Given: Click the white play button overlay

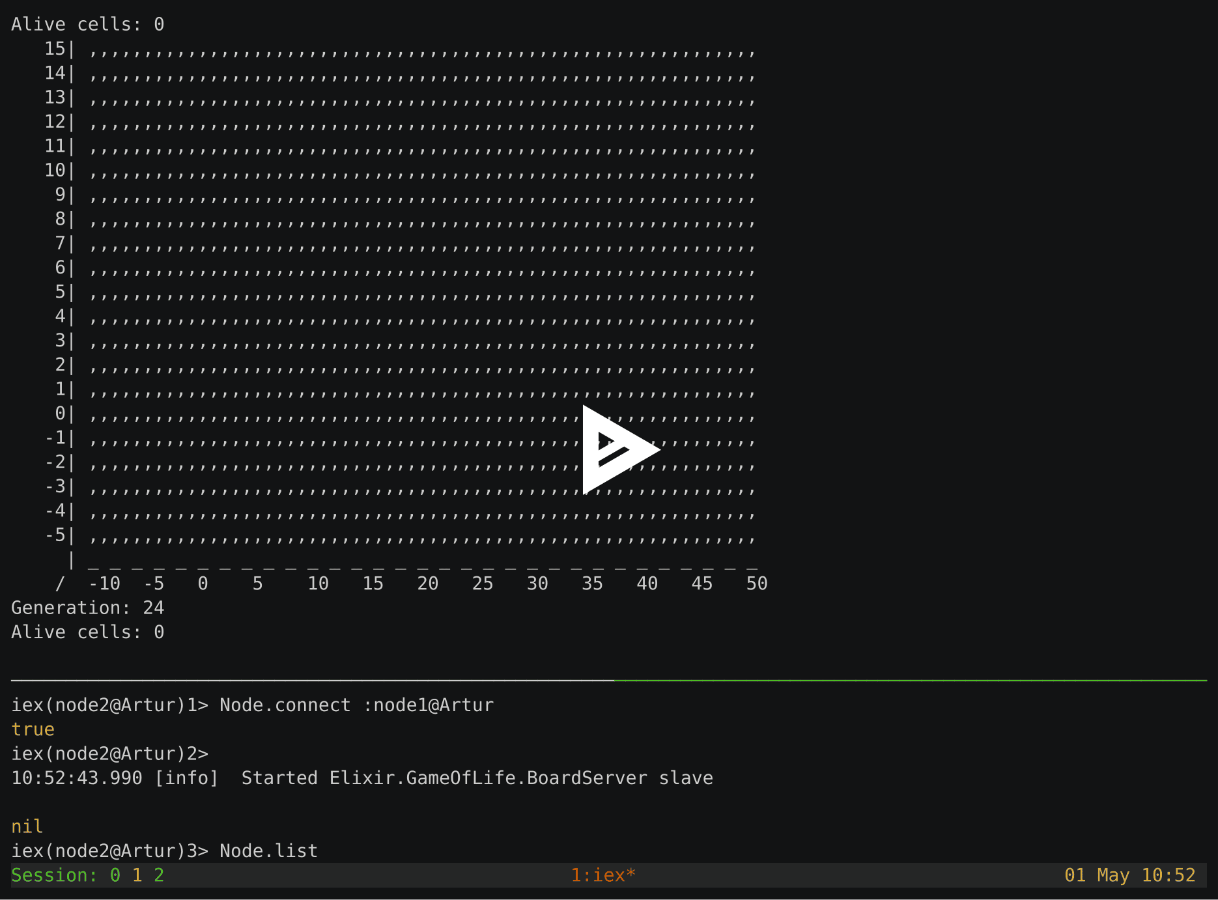Looking at the screenshot, I should pos(620,449).
